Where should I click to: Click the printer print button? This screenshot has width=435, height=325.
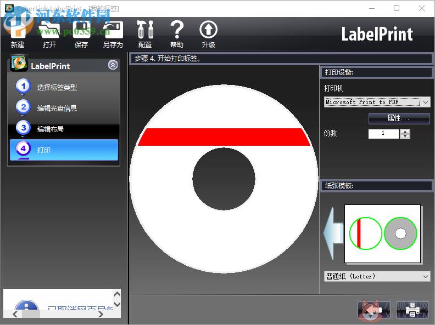pyautogui.click(x=412, y=310)
